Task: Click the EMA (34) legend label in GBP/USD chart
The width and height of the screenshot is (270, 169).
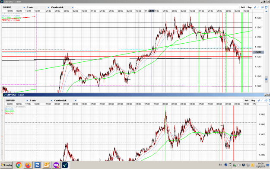Action: click(x=9, y=114)
